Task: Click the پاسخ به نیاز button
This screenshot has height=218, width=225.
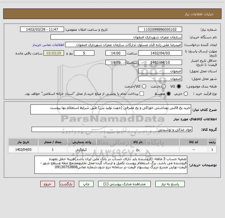Action: [170, 184]
